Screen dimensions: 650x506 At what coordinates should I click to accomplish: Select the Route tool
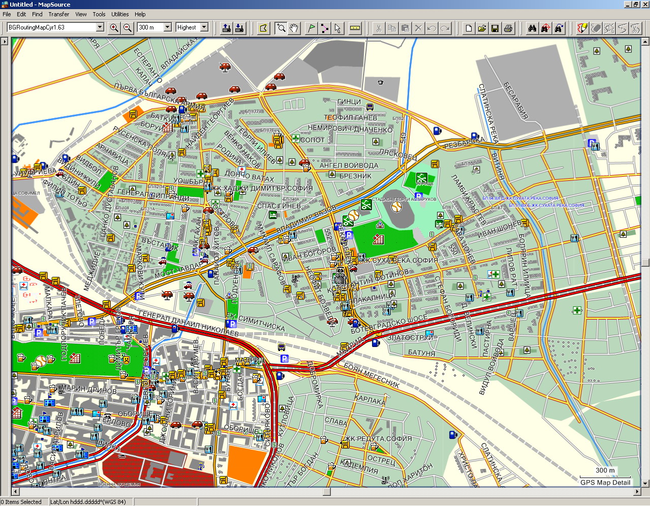[324, 28]
